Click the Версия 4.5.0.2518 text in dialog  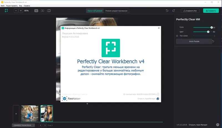[70, 37]
